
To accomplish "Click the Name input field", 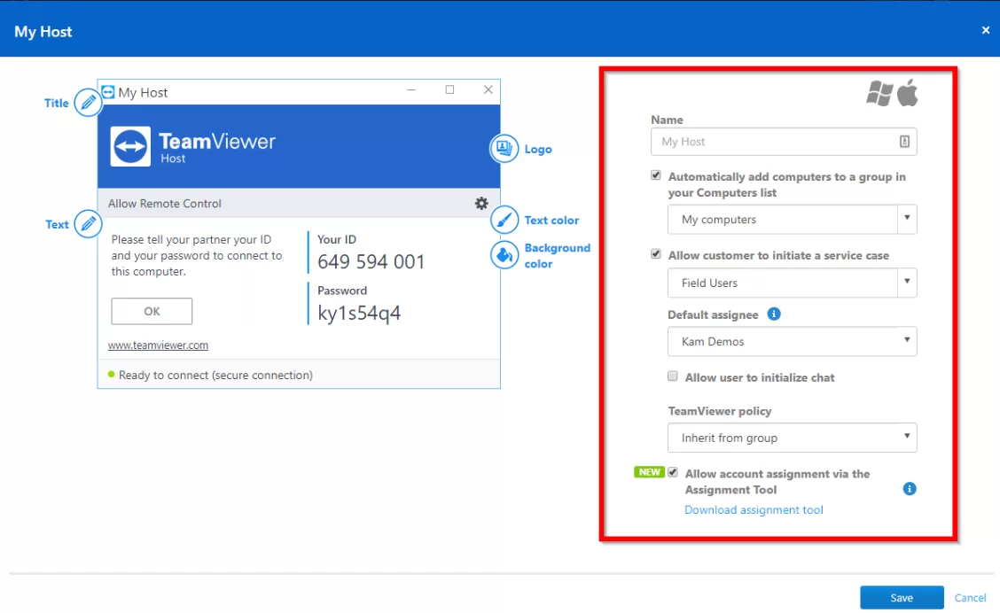I will (780, 141).
